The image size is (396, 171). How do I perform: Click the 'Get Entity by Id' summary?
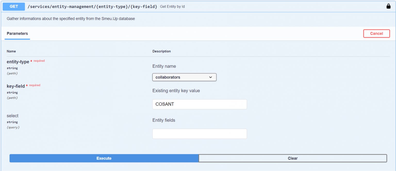click(x=172, y=7)
